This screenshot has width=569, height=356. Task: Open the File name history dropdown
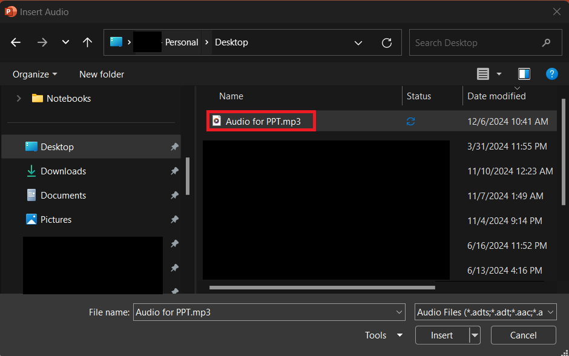[399, 312]
